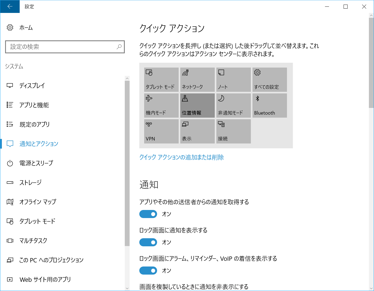Viewport: 374px width, 291px height.
Task: Click the VPN quick action tile
Action: pos(161,131)
